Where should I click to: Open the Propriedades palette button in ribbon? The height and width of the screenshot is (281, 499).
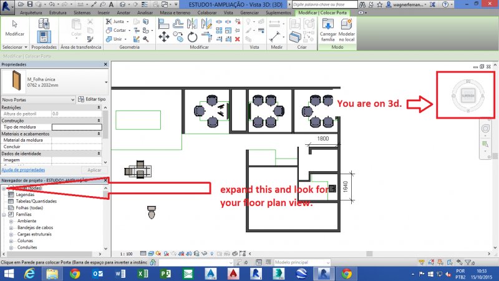tap(44, 37)
